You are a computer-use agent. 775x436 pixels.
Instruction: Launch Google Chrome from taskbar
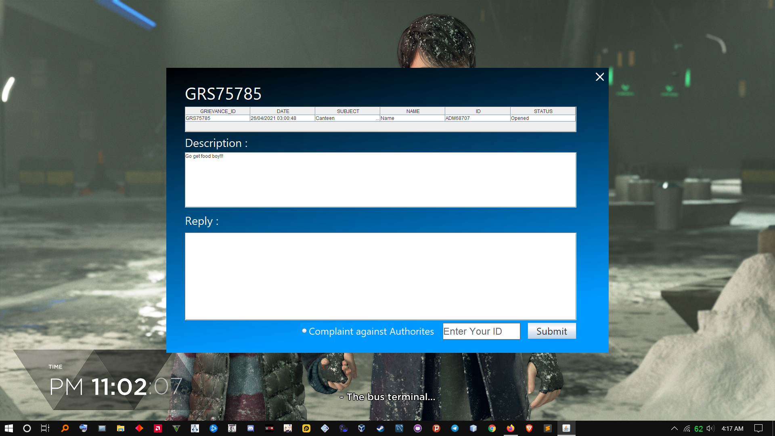pyautogui.click(x=492, y=428)
